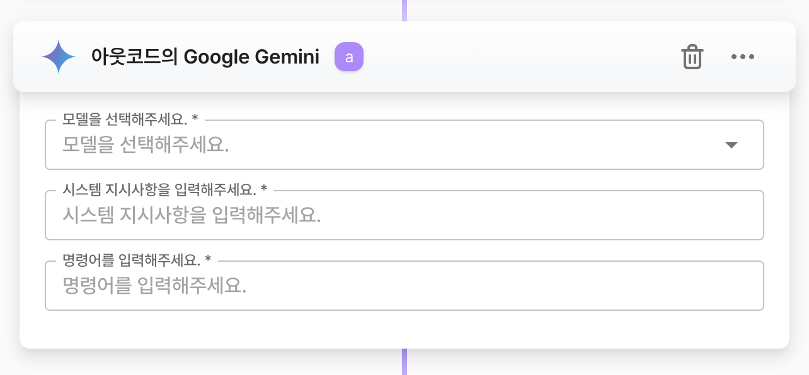This screenshot has height=375, width=809.
Task: Open the three-dot more options menu
Action: (x=742, y=57)
